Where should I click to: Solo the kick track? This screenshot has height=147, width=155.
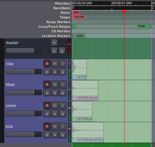(63, 126)
